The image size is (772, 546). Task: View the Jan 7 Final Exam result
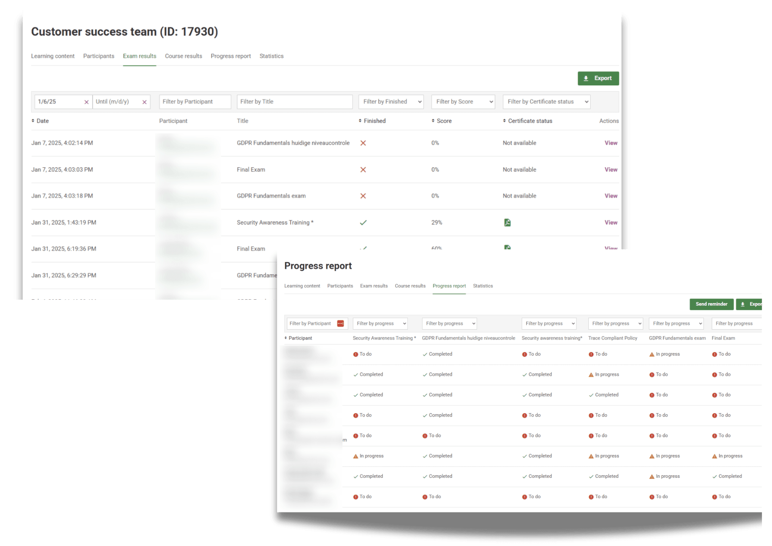[611, 170]
